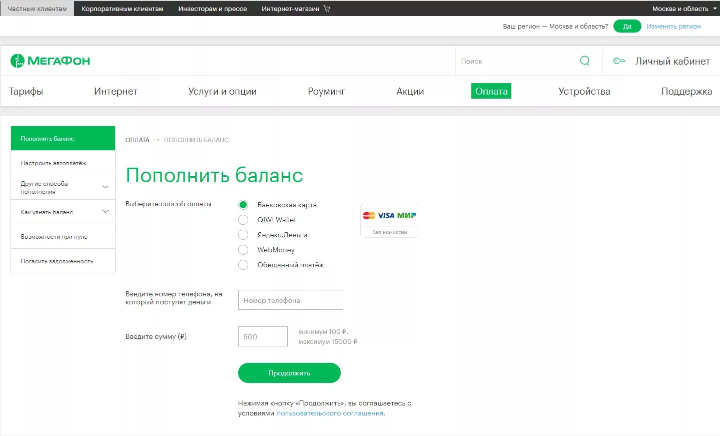Open Инвесторам и прессе section

[213, 9]
